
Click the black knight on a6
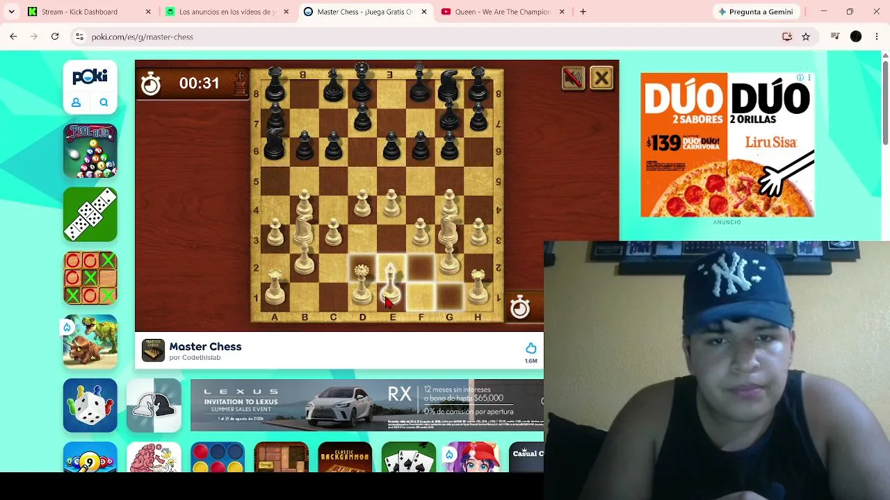tap(275, 143)
